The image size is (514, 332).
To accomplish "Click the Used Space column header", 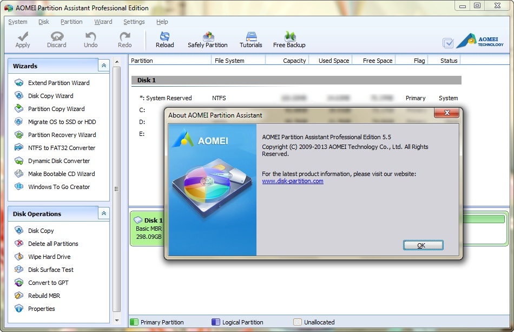I will 331,60.
